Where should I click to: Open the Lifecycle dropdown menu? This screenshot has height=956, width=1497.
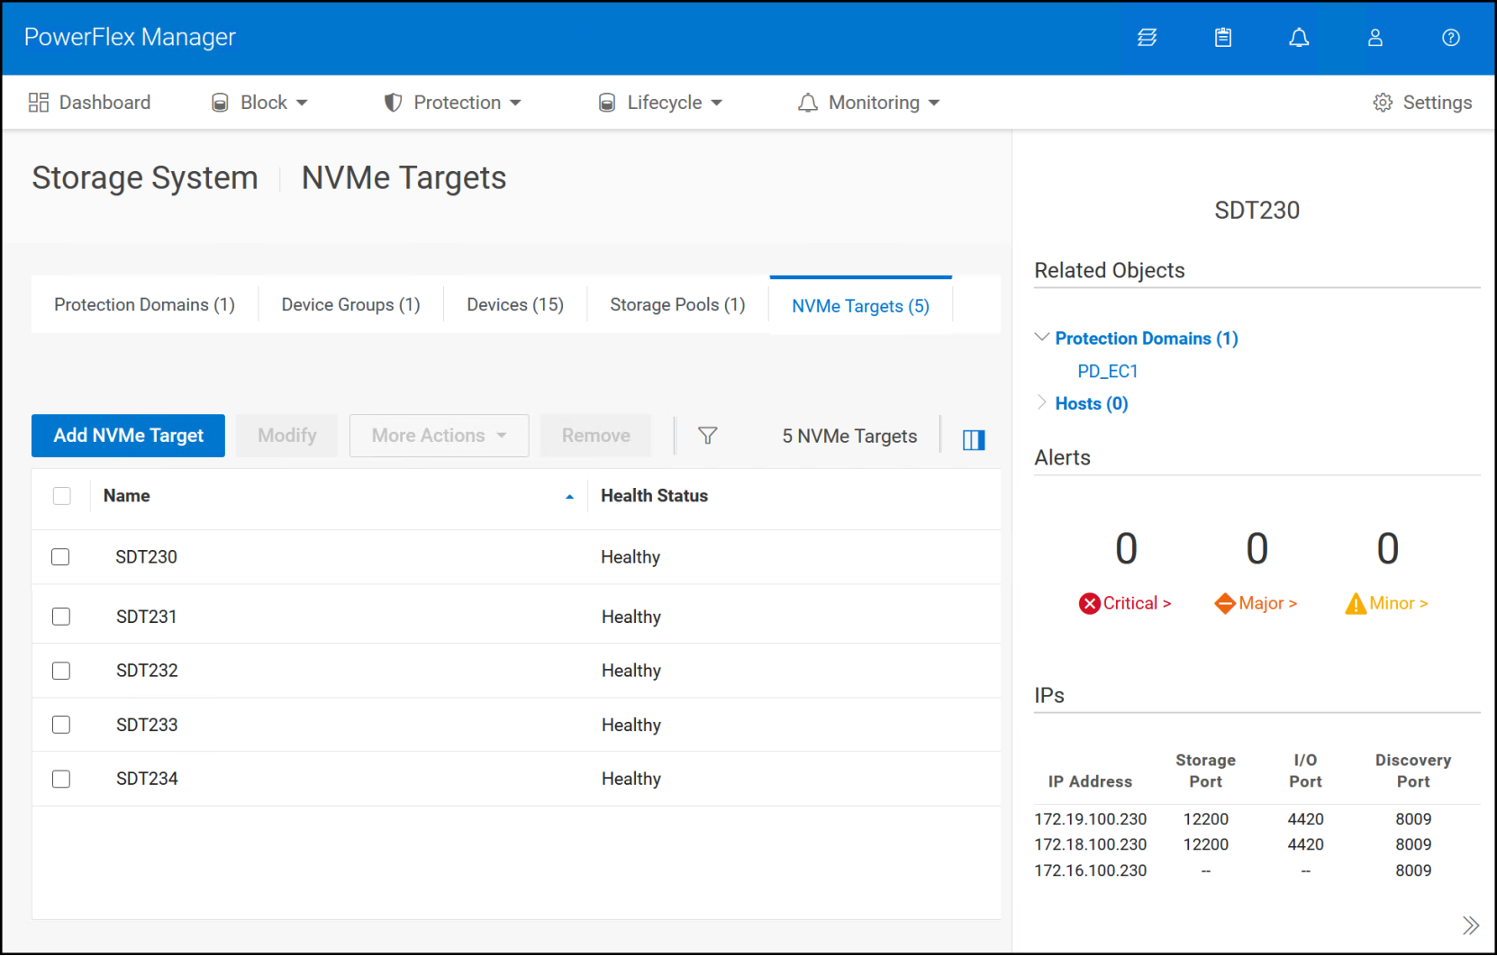coord(661,103)
